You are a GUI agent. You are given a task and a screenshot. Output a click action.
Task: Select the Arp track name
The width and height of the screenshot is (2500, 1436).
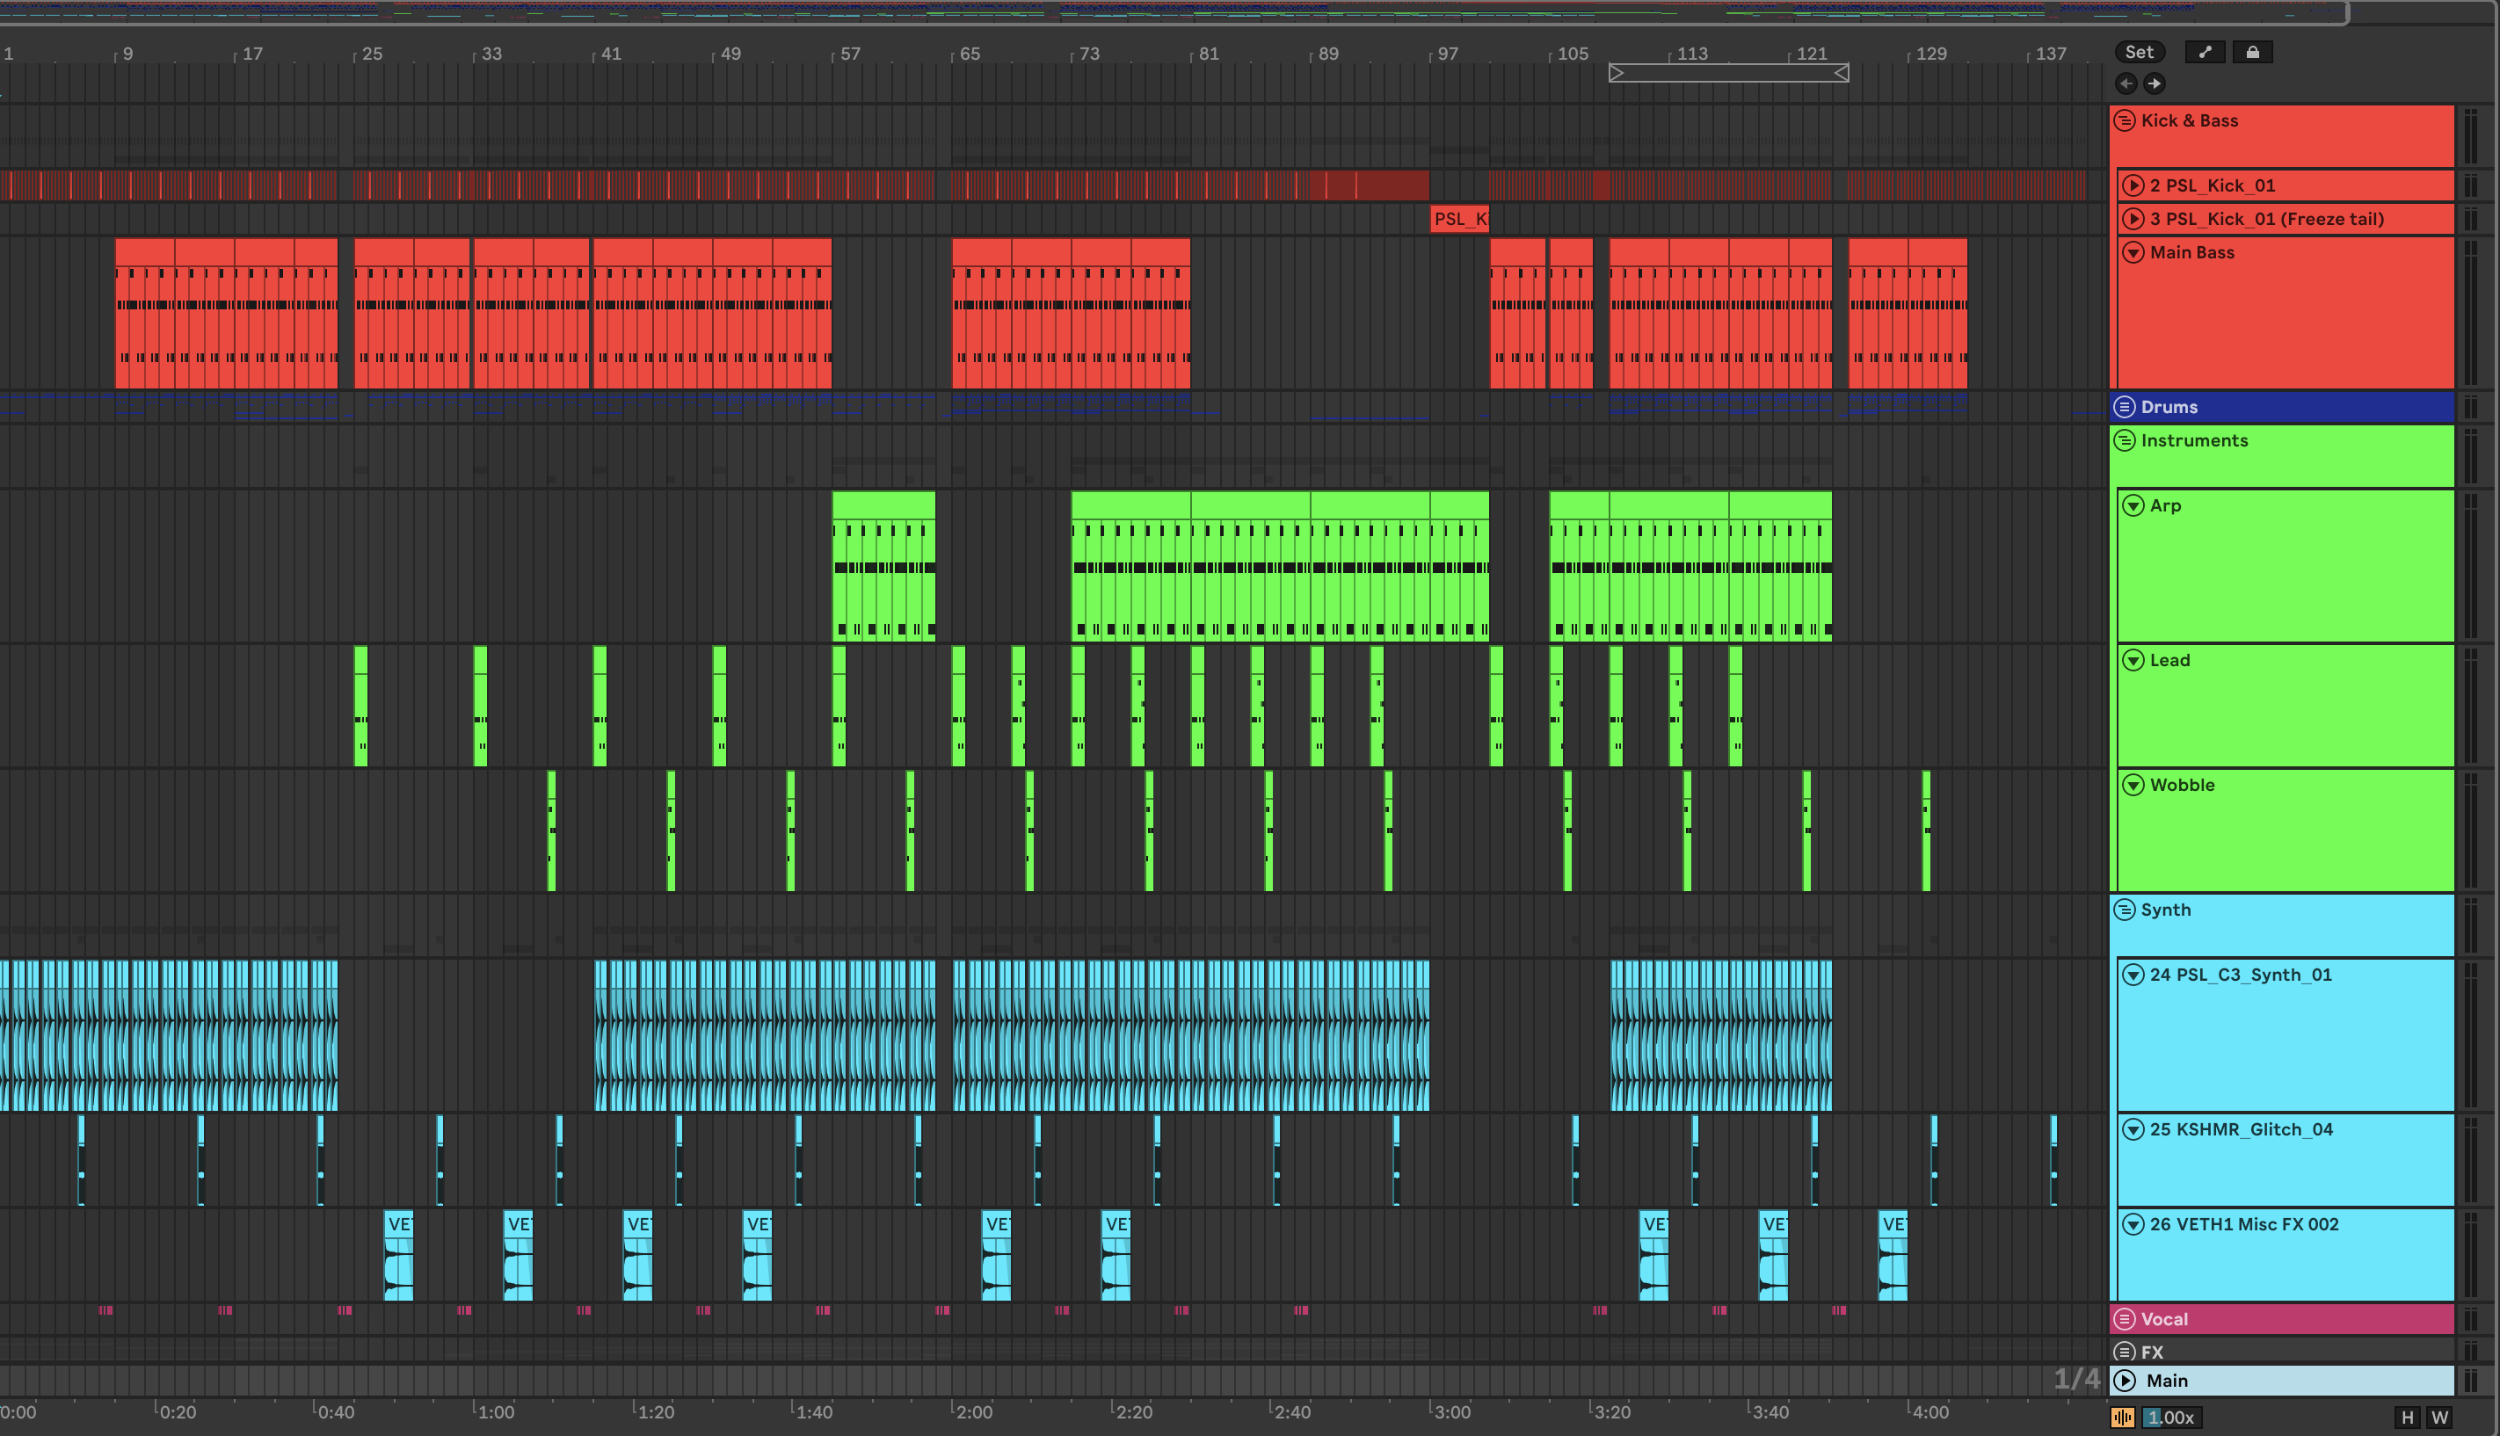(2166, 505)
